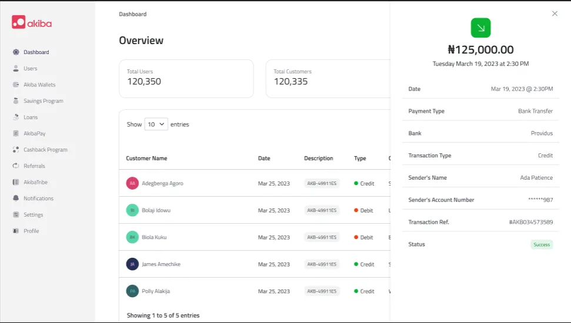Click the Type column header
Viewport: 571px width, 323px height.
tap(360, 158)
